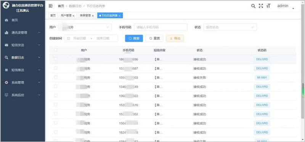The image size is (305, 142).
Task: Expand 通讯录管理 sidebar menu
Action: (x=39, y=32)
